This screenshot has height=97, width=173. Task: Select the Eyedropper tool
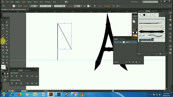[x=3, y=53]
